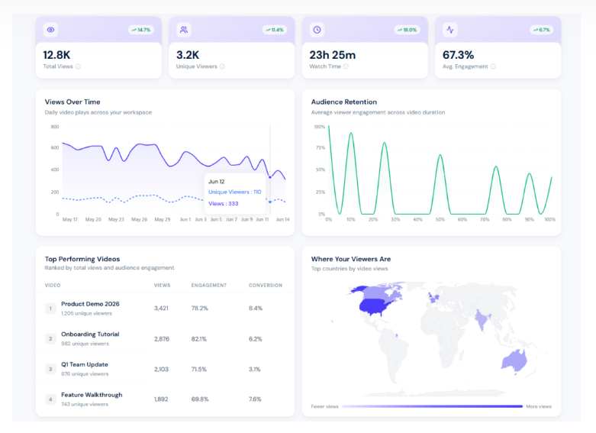596x433 pixels.
Task: Click the 2,876 views cell
Action: click(162, 339)
